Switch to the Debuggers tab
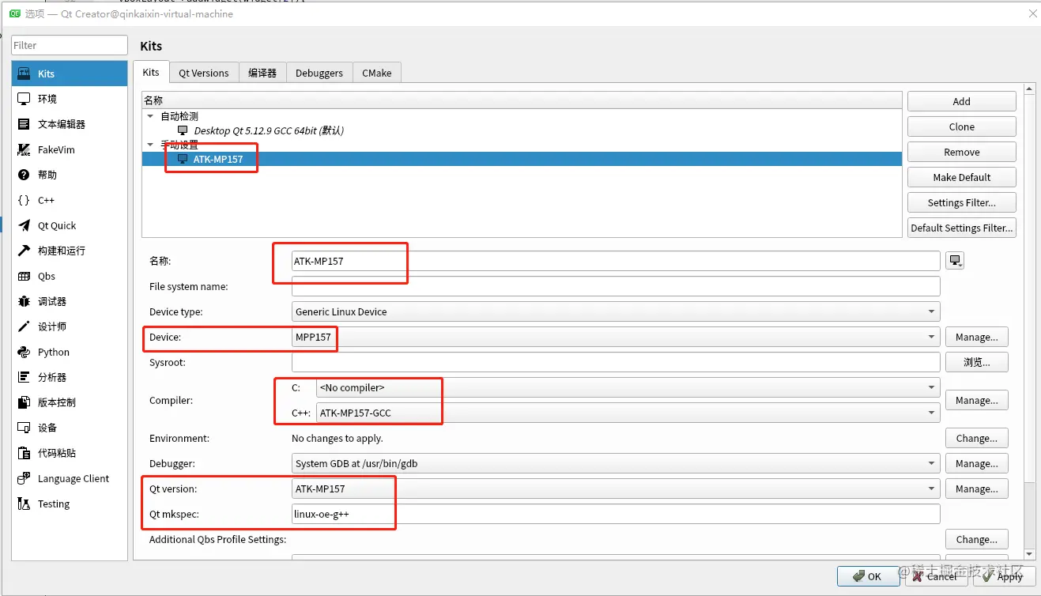Screen dimensions: 1041x596 (x=319, y=73)
